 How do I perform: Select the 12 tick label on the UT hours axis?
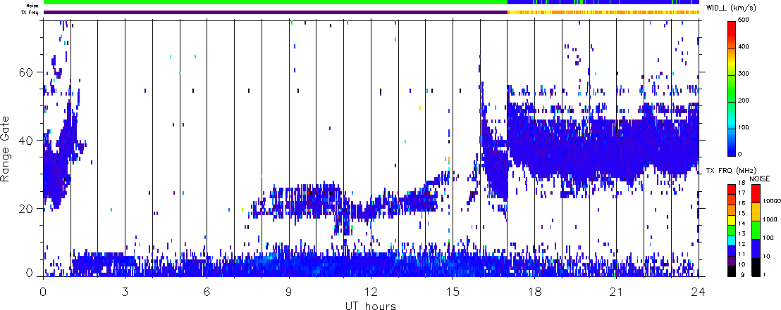click(371, 292)
